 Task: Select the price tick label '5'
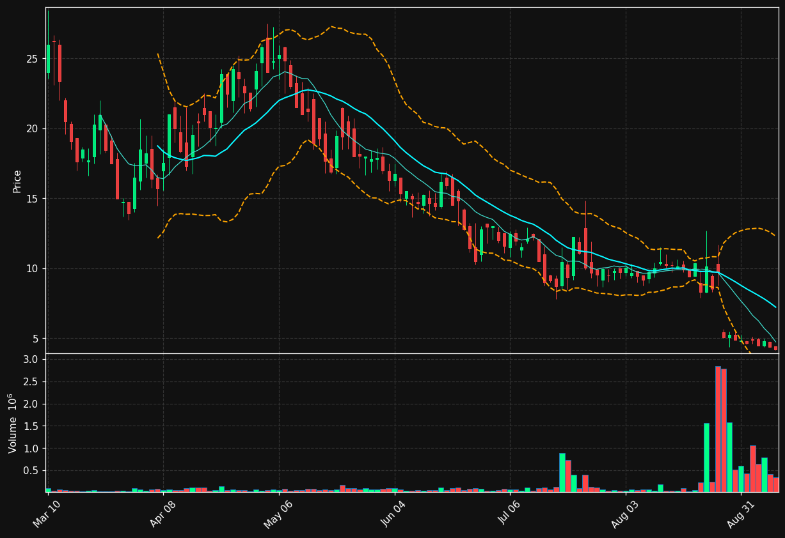(x=36, y=339)
